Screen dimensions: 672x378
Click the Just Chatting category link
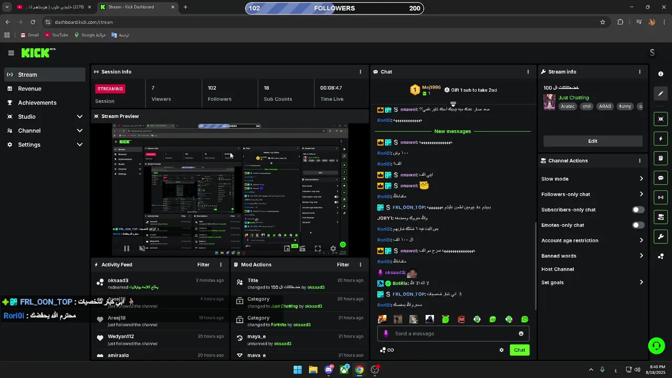[573, 98]
